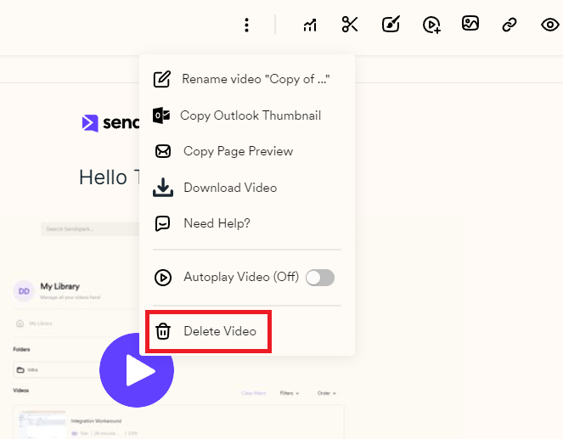Click the Clear filters link

pos(254,393)
